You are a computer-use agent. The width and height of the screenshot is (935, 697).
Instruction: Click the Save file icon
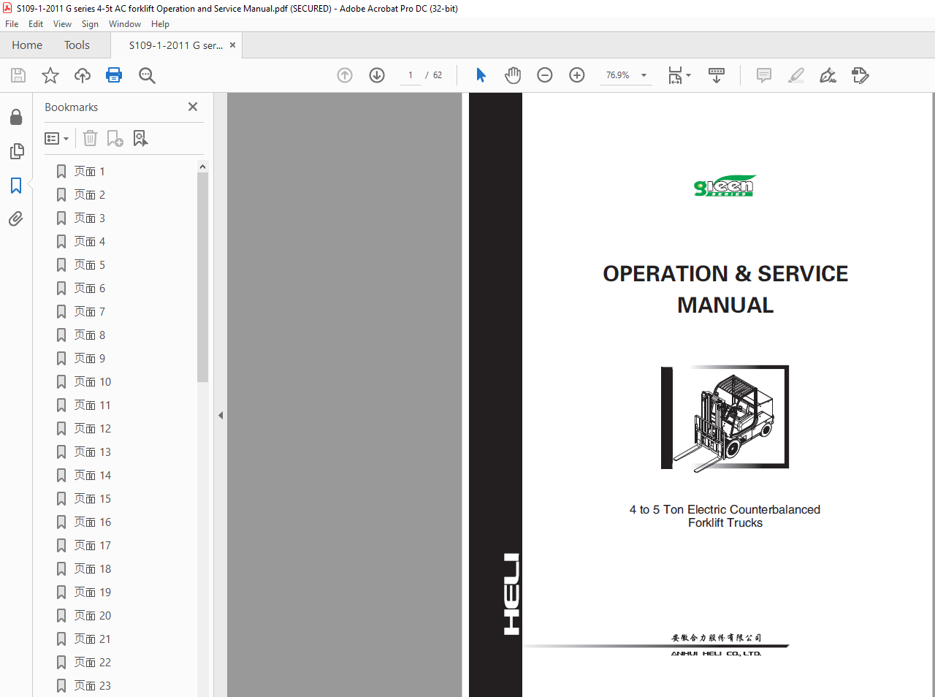coord(18,75)
